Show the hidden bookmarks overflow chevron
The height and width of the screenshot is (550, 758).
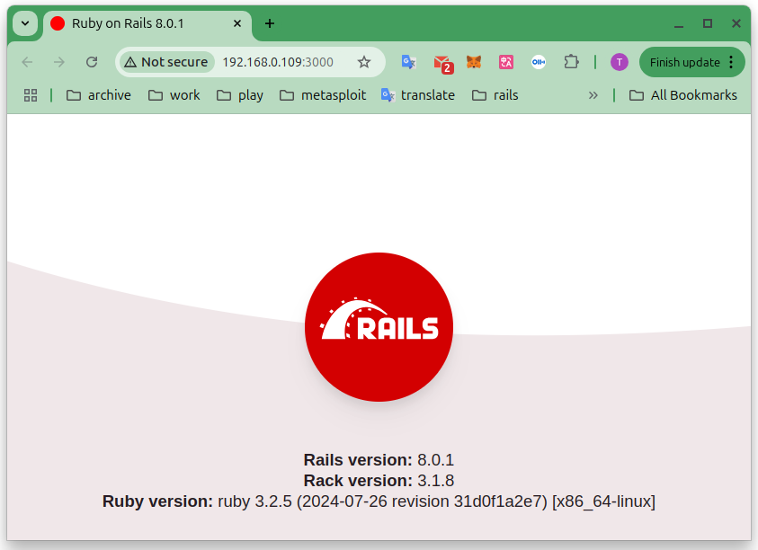[x=593, y=95]
